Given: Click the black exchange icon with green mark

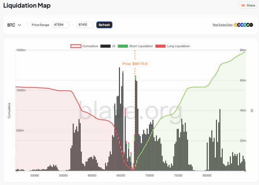Looking at the screenshot, I should point(248,25).
